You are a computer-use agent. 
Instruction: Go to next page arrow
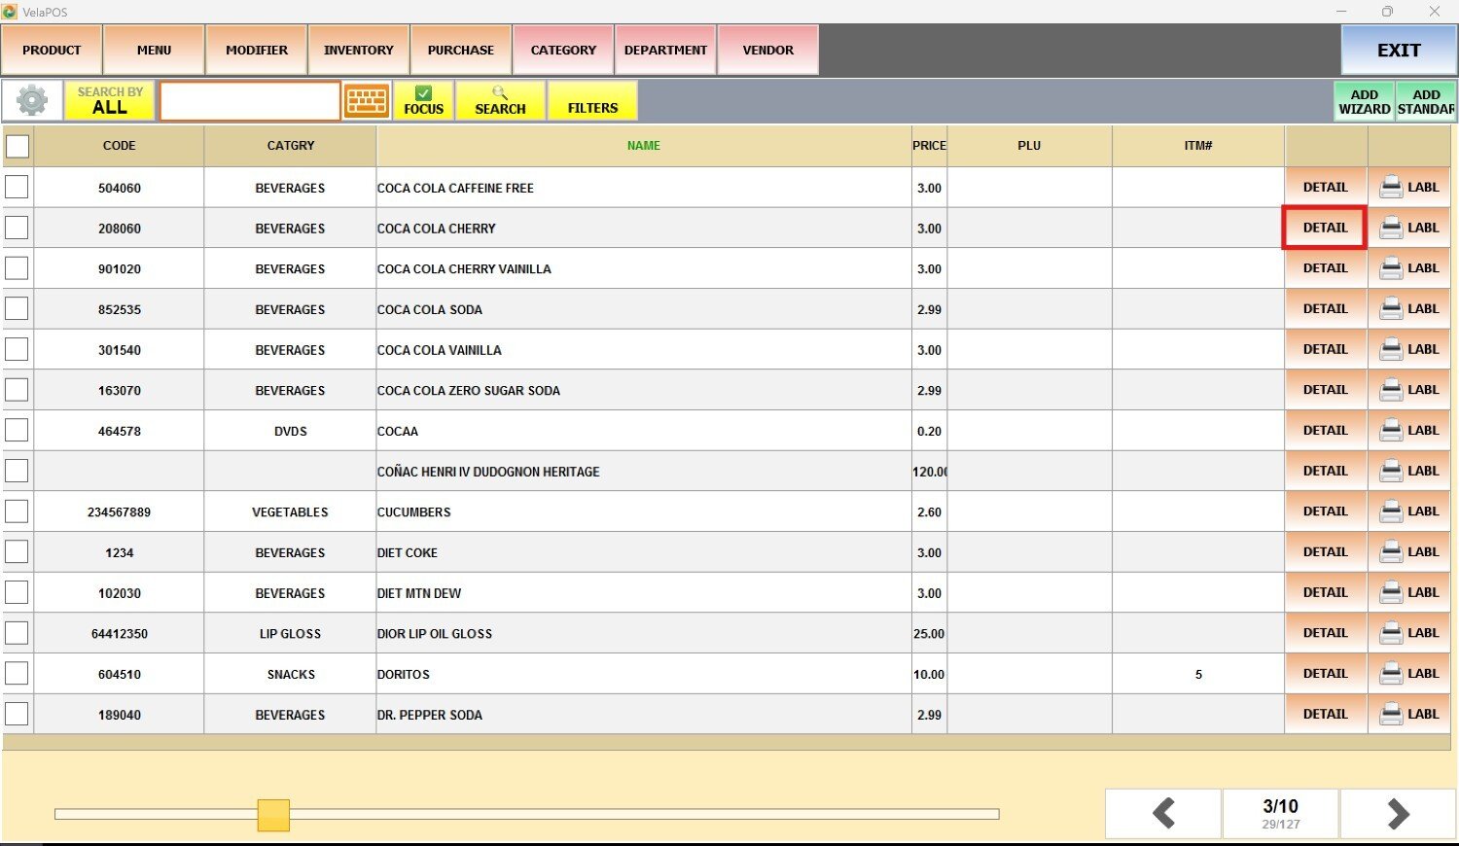click(1397, 813)
